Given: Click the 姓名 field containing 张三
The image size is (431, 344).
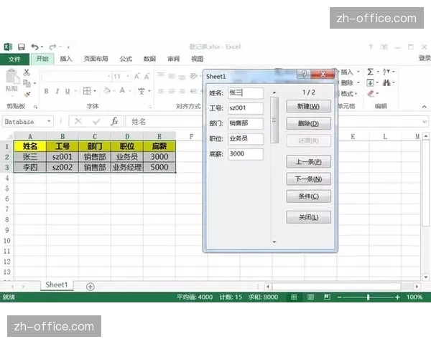Looking at the screenshot, I should pyautogui.click(x=246, y=92).
